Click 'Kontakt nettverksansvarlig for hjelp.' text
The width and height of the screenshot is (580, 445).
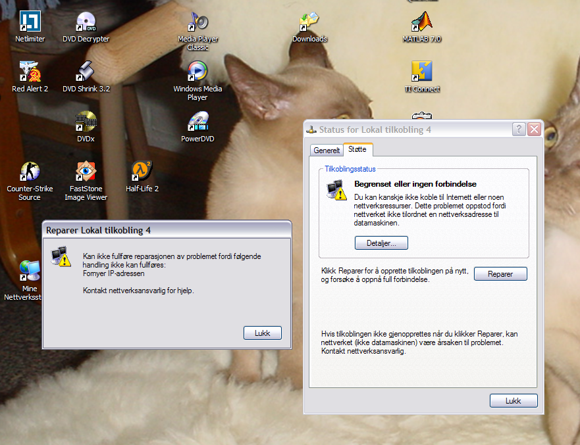coord(138,291)
